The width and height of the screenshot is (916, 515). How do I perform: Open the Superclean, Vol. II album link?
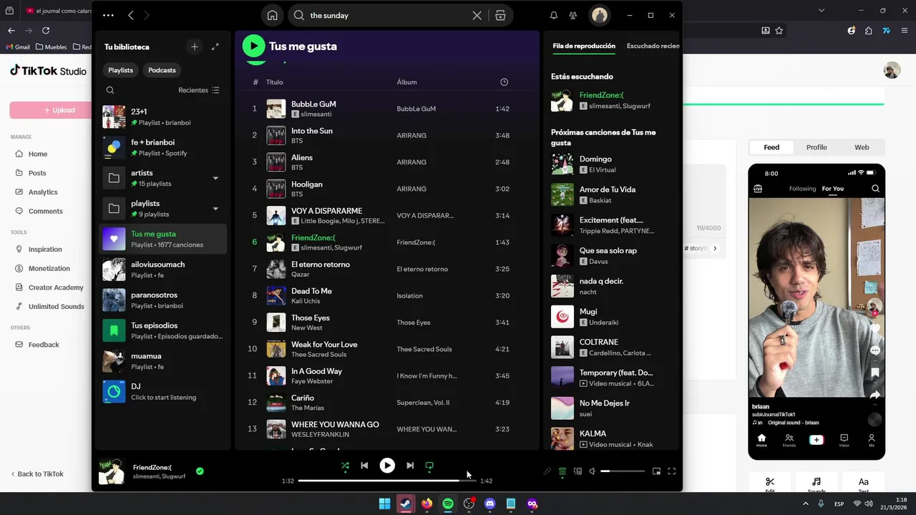tap(423, 403)
